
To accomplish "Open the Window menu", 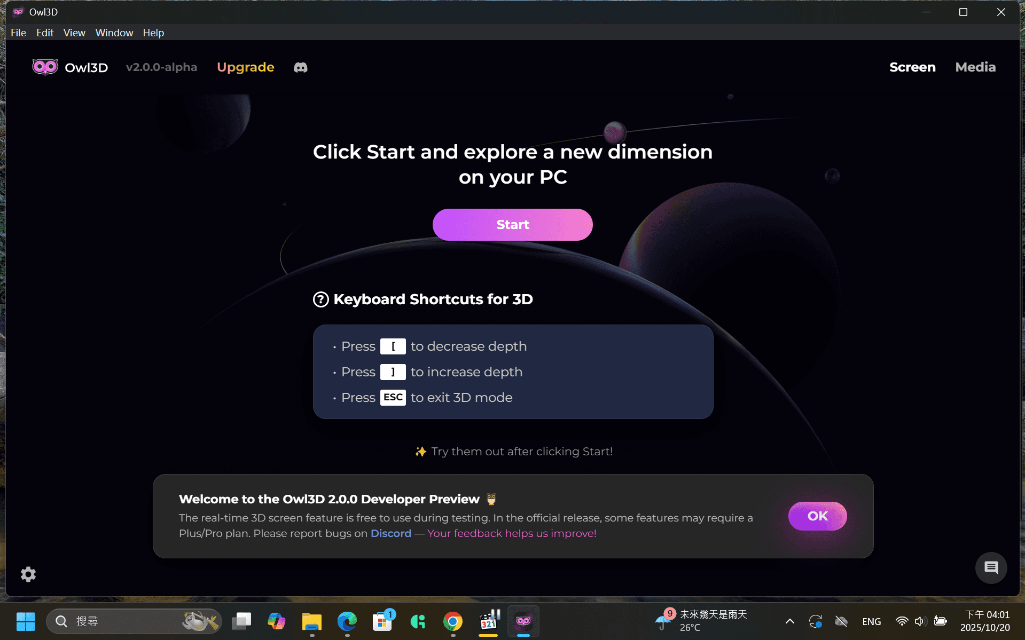I will [x=114, y=33].
